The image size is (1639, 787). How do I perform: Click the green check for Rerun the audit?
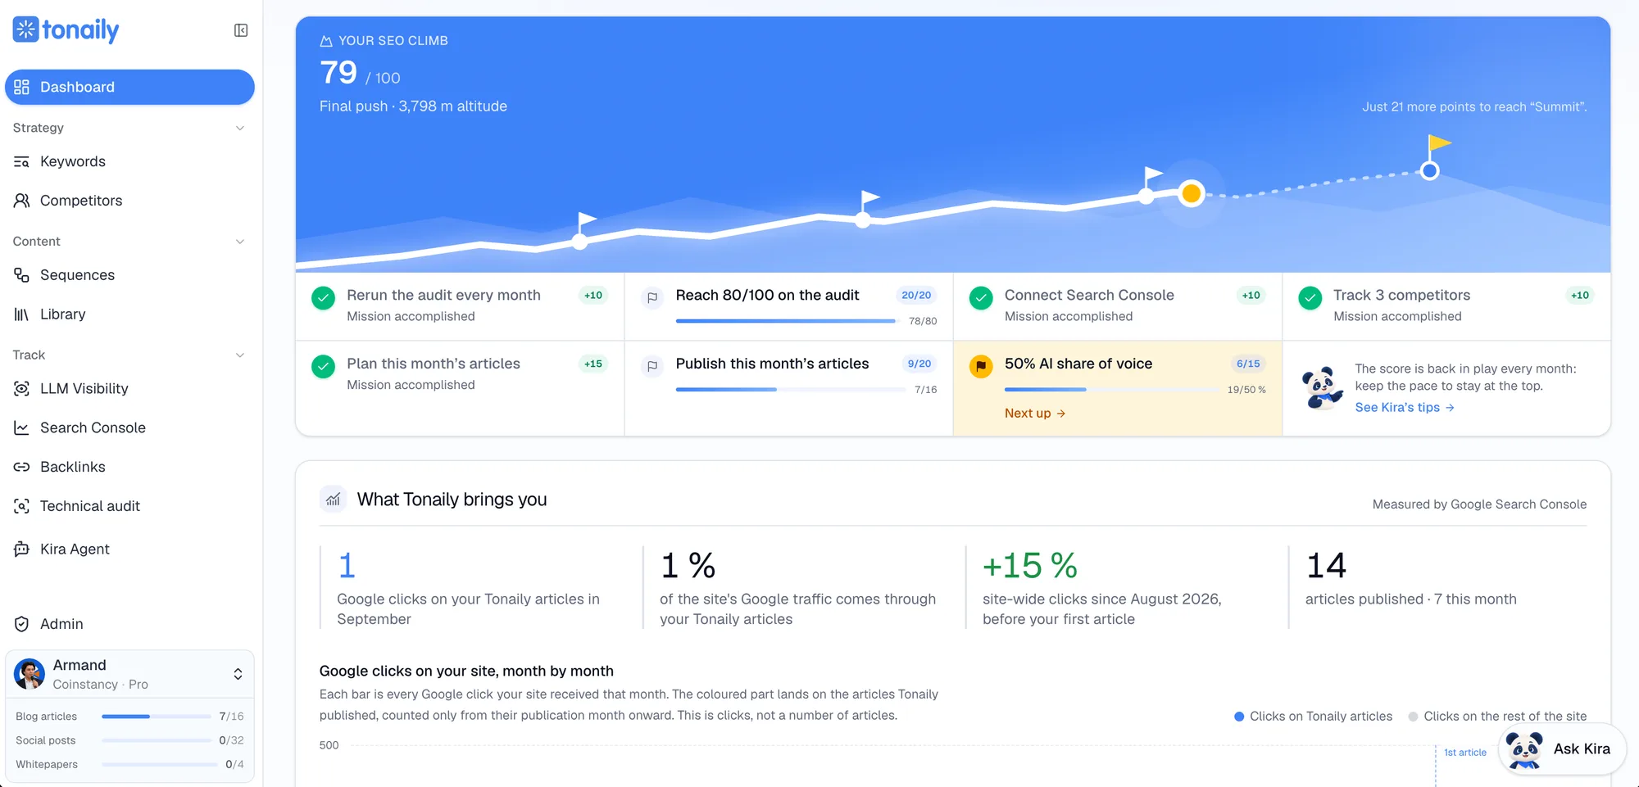[324, 298]
